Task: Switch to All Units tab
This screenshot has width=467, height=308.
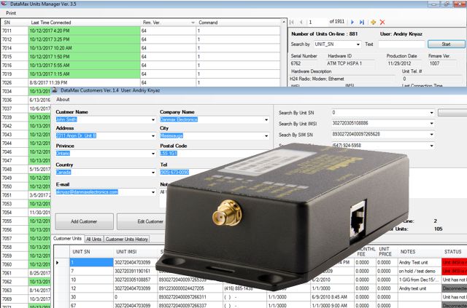Action: [94, 239]
